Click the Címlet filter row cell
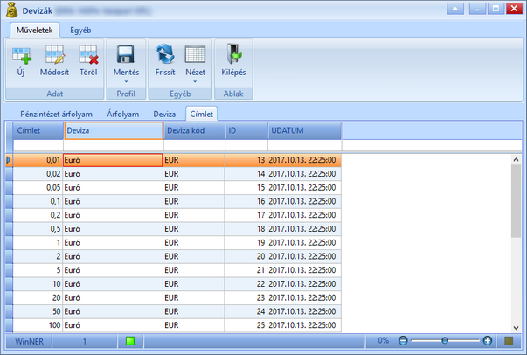 pyautogui.click(x=38, y=145)
